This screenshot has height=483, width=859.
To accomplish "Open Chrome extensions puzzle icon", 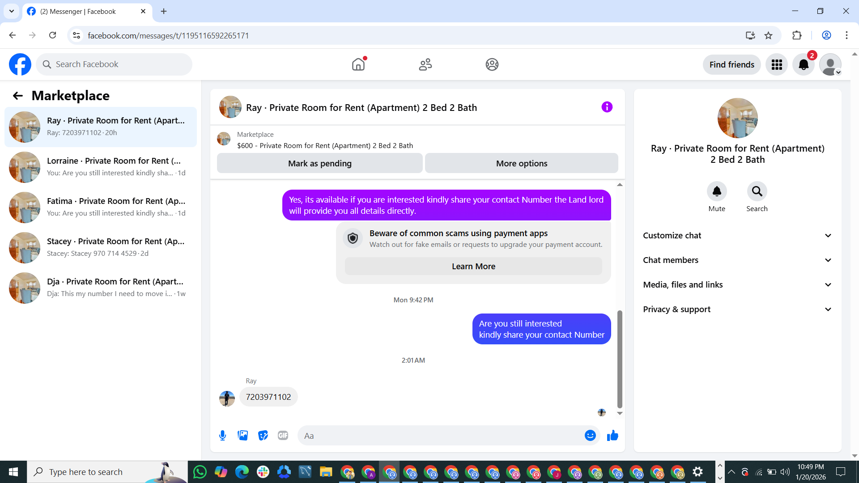I will (x=797, y=35).
